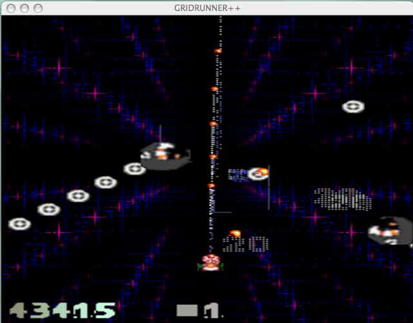Click the score readout "43415"
413x323 pixels.
[x=63, y=310]
